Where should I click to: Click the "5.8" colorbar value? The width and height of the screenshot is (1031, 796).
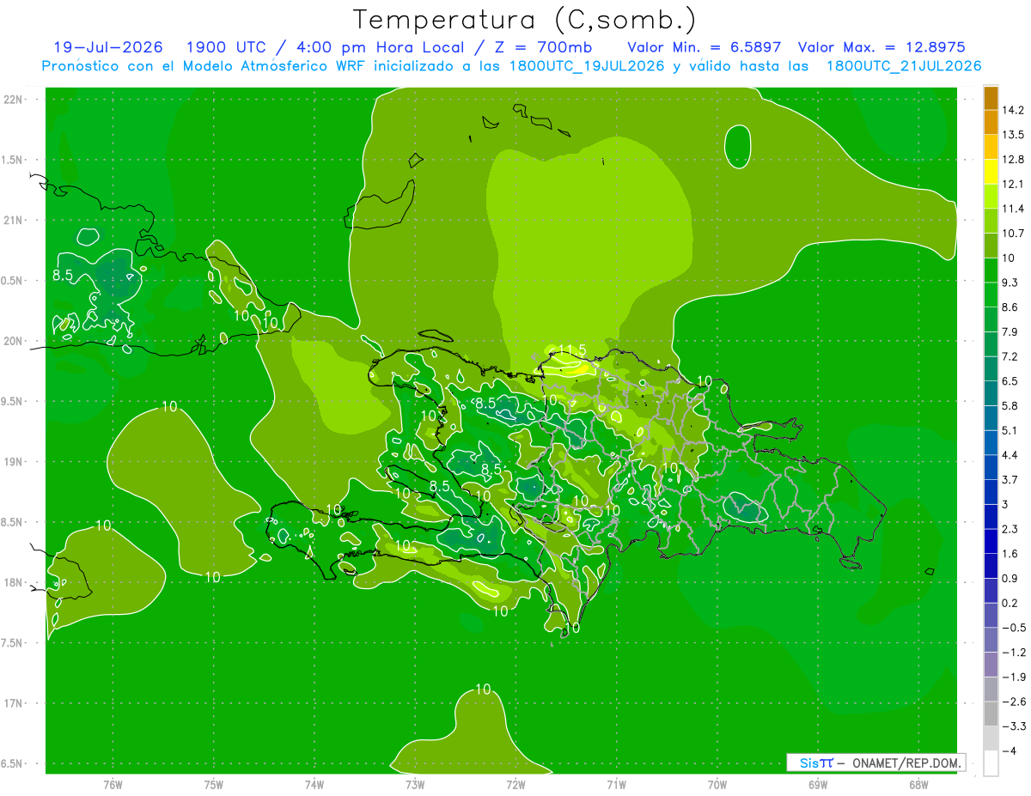pyautogui.click(x=1010, y=405)
